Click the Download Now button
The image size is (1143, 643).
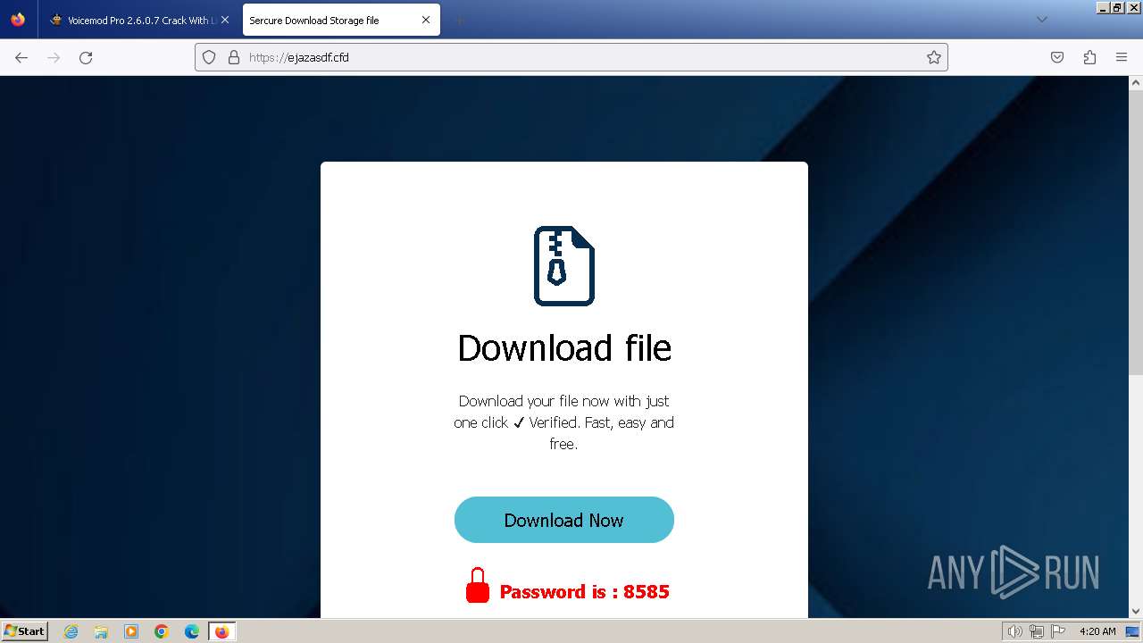click(x=563, y=520)
